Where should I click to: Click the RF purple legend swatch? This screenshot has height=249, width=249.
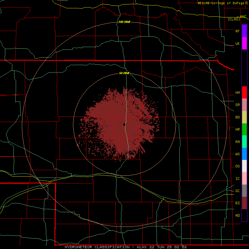[x=244, y=31]
